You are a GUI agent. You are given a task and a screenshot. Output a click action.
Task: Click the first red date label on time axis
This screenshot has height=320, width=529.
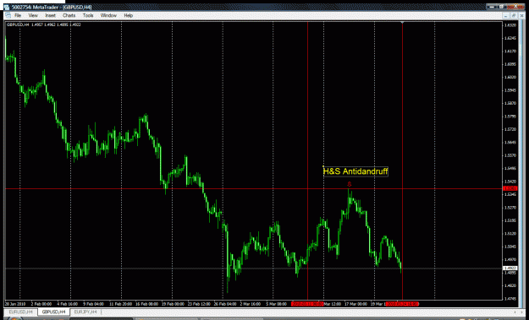click(307, 304)
